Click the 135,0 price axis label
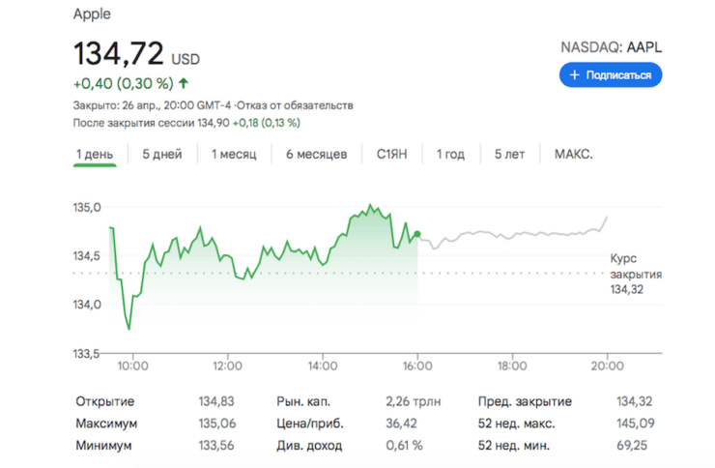The height and width of the screenshot is (468, 715). 87,208
